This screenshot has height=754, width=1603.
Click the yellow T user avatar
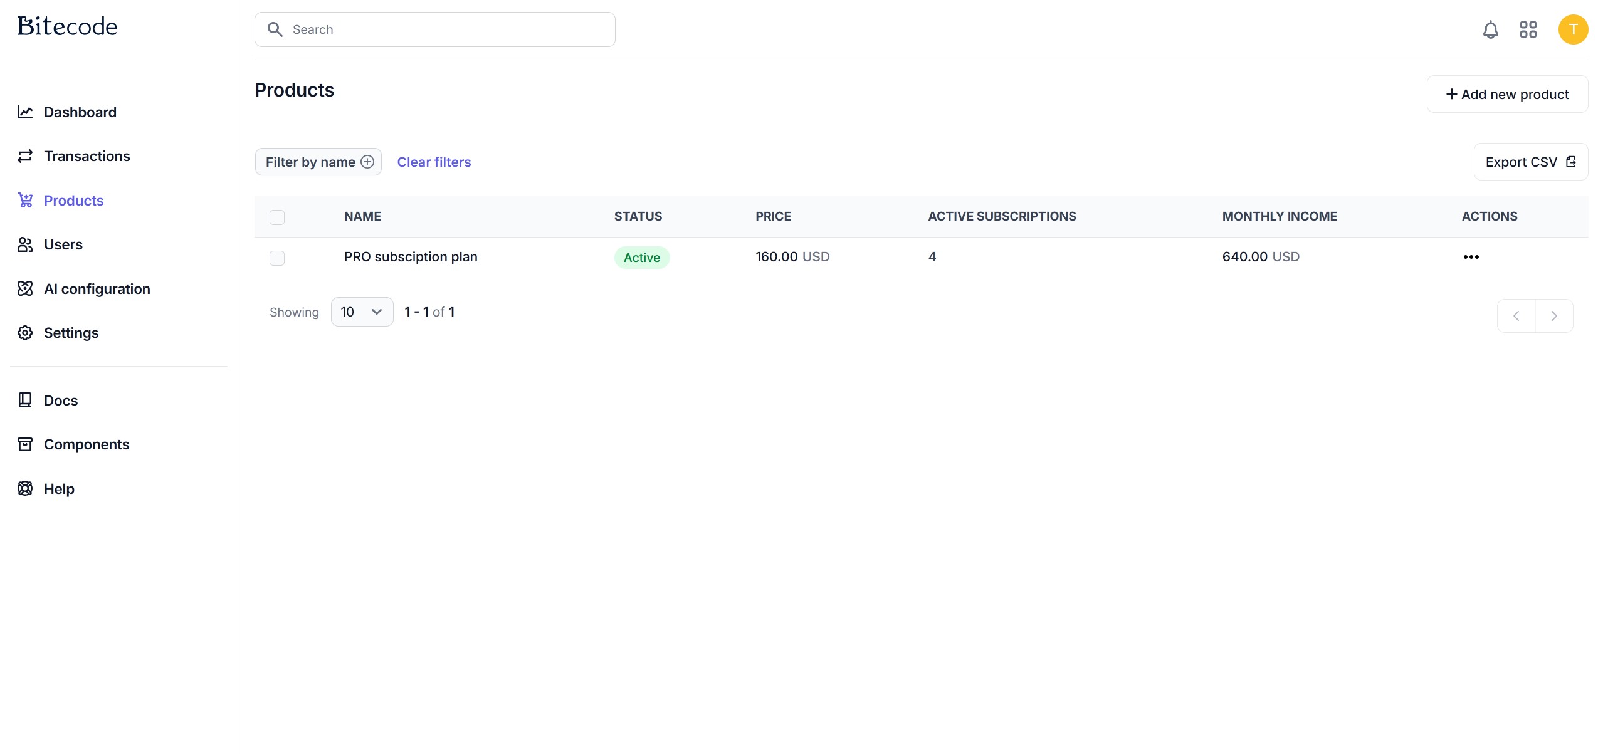(1572, 29)
